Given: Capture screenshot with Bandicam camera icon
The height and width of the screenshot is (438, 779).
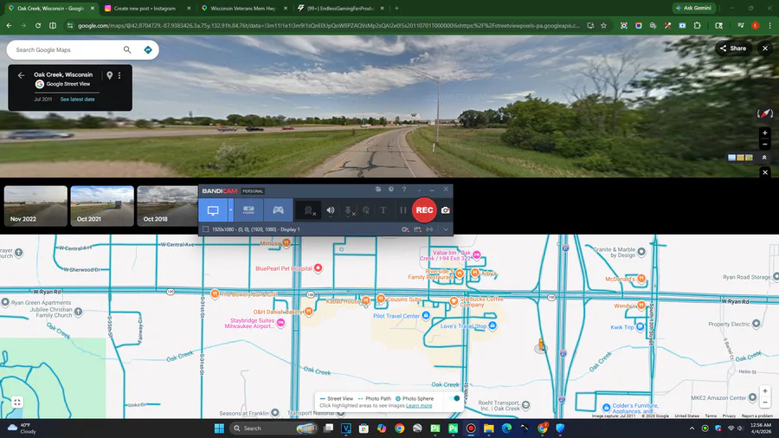Looking at the screenshot, I should [x=446, y=210].
